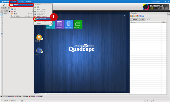170x102 pixels.
Task: Select the layers stack icon in Project panel
Action: coord(137,16)
